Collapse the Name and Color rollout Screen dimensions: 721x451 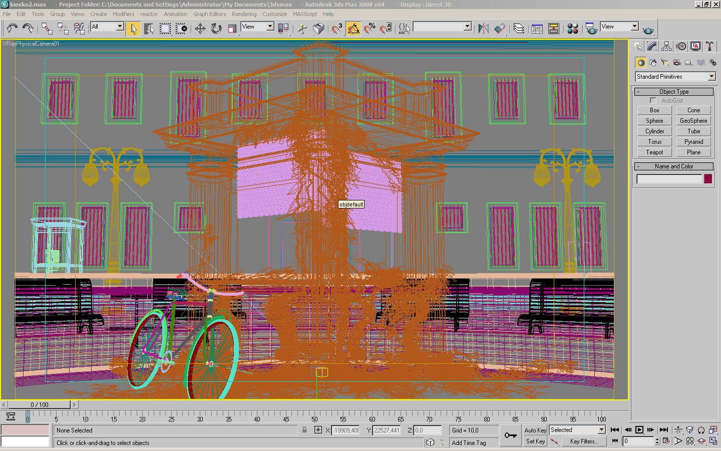click(x=674, y=166)
